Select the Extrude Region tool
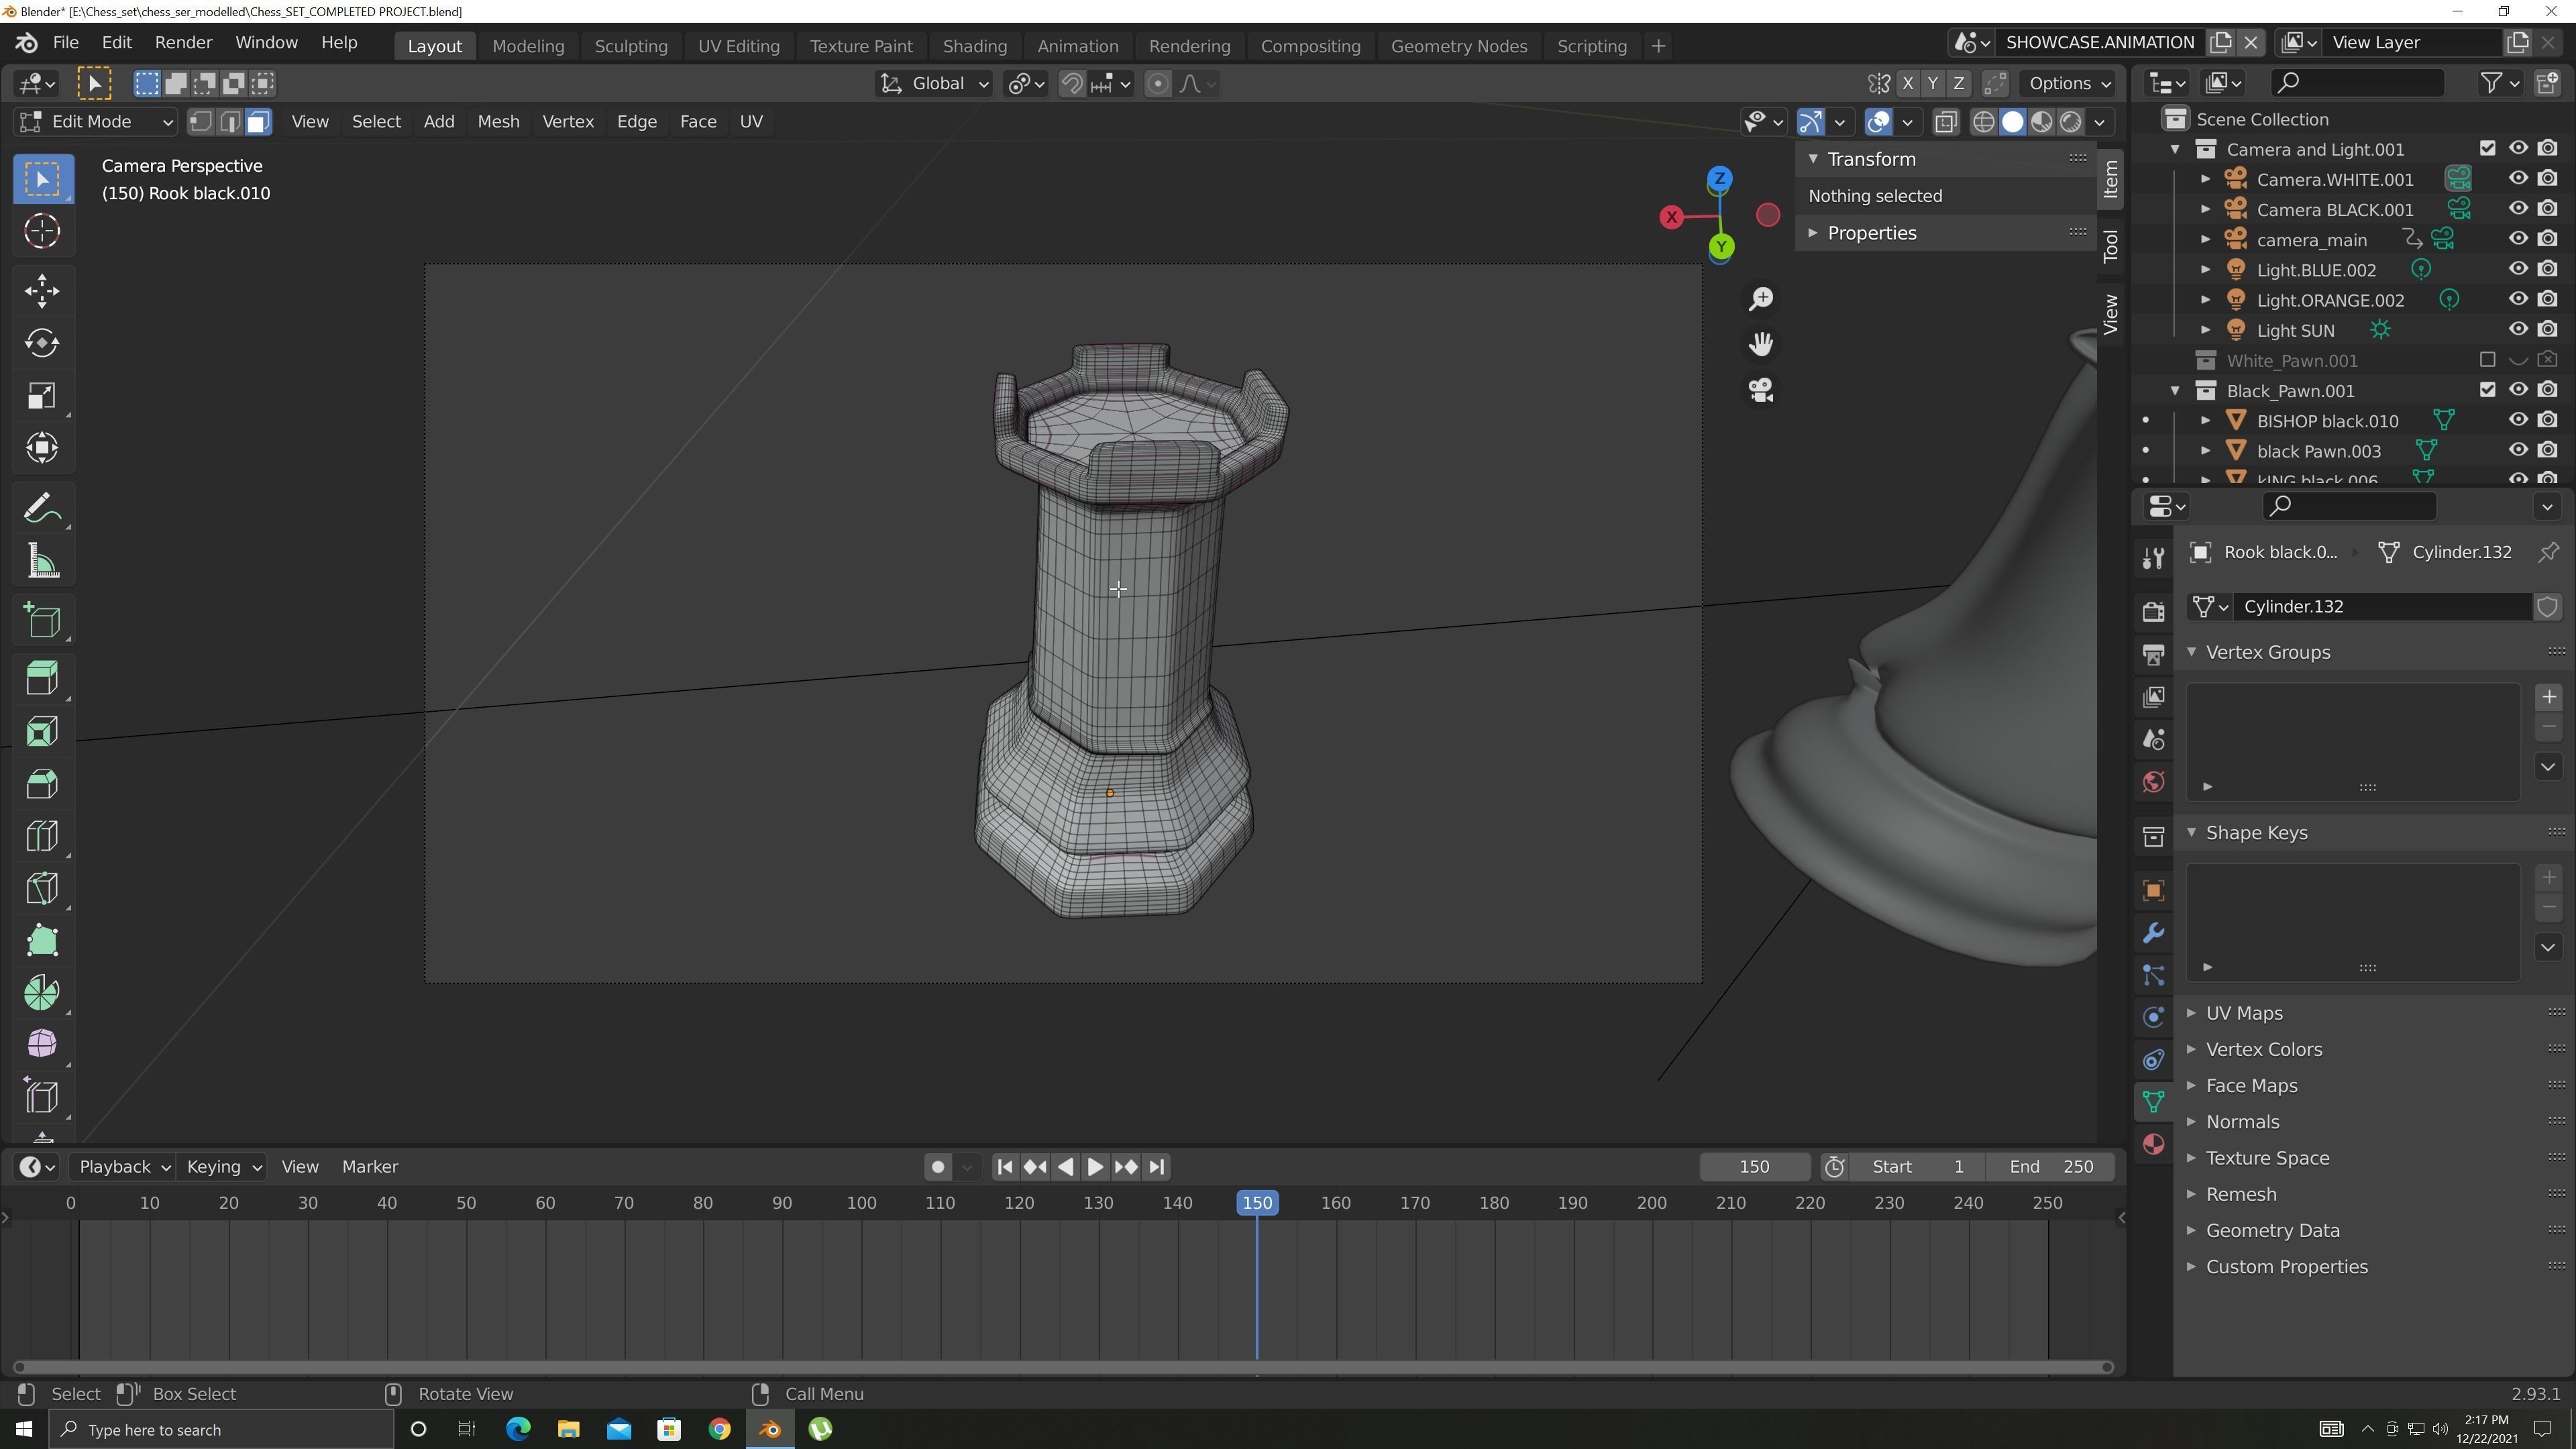2576x1449 pixels. (x=42, y=679)
